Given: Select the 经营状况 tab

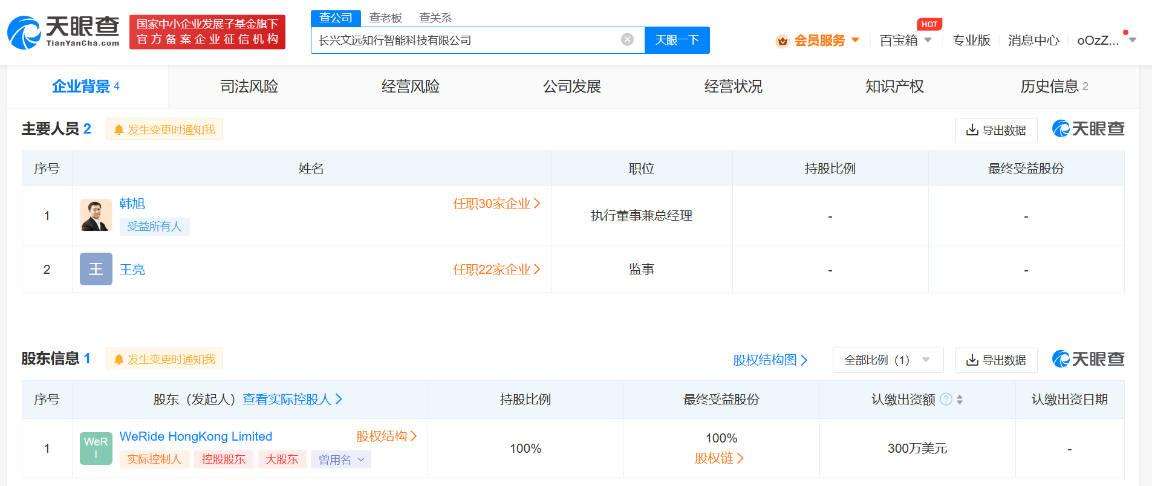Looking at the screenshot, I should coord(734,86).
